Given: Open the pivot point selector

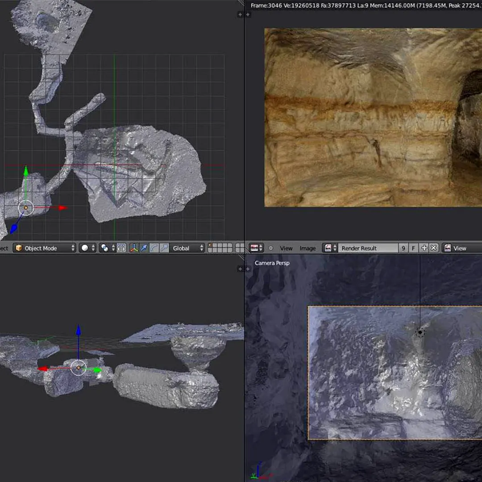Looking at the screenshot, I should click(x=108, y=248).
